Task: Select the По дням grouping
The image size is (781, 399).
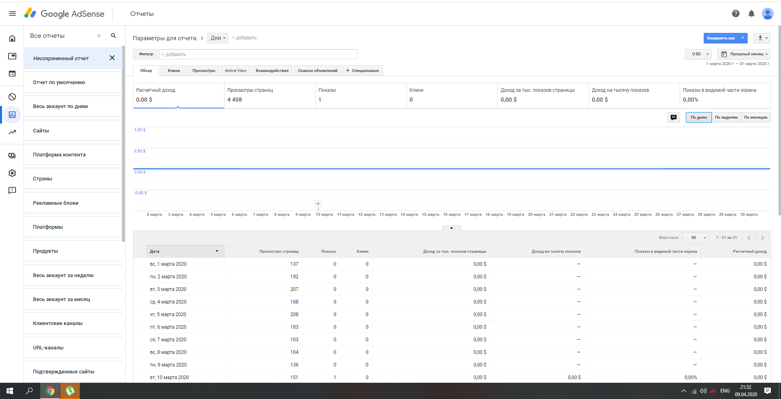Action: click(698, 117)
